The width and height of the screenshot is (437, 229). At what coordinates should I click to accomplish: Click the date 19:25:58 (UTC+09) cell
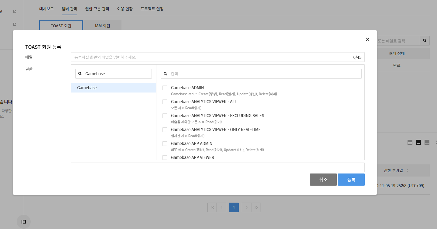tap(400, 186)
